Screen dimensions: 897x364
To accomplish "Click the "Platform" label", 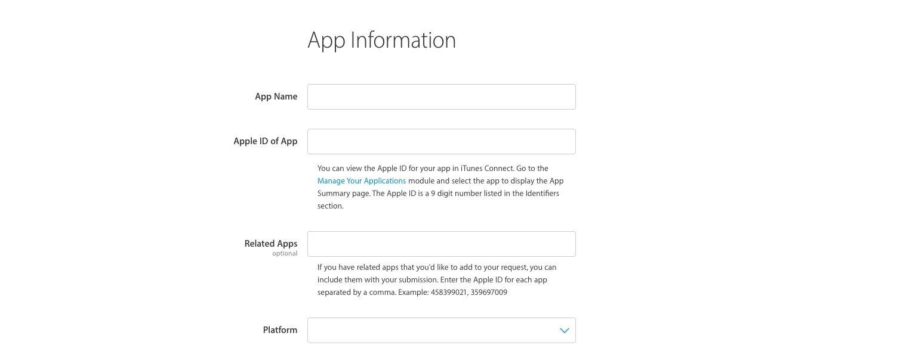I will (x=280, y=330).
